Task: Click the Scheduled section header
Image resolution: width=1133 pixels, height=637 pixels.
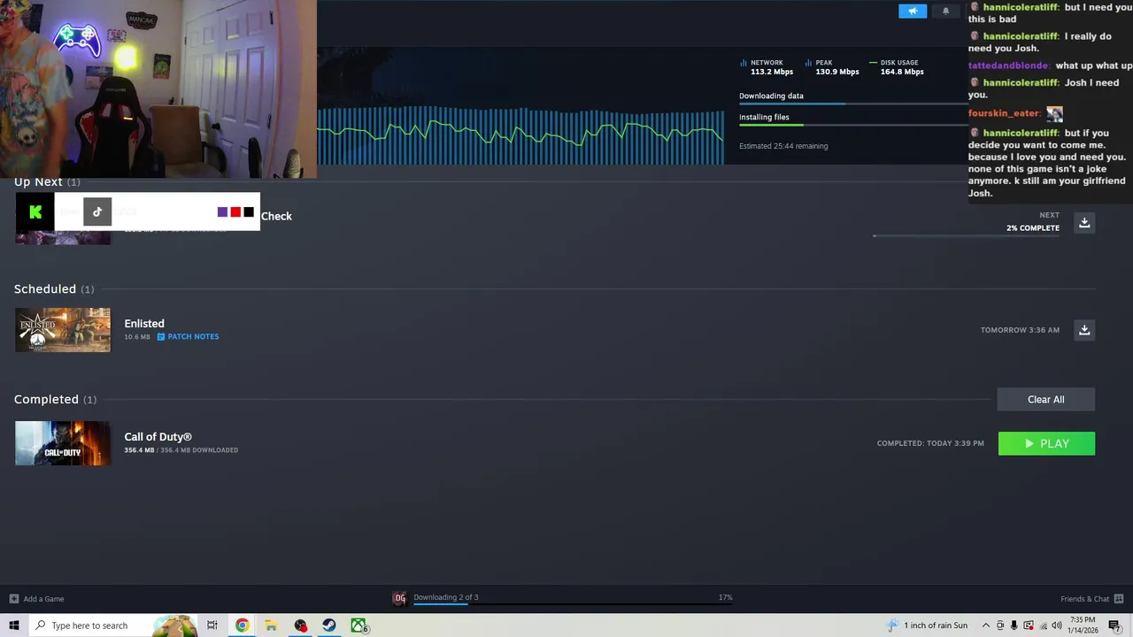Action: pos(54,289)
